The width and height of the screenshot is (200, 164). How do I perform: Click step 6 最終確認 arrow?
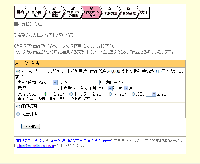[129, 12]
